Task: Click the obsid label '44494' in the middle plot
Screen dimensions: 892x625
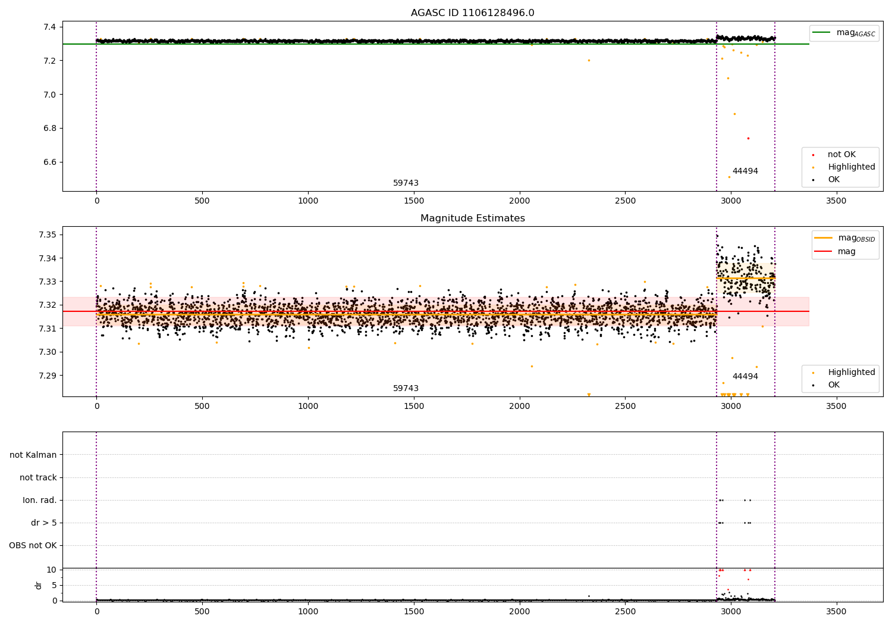Action: (x=745, y=377)
